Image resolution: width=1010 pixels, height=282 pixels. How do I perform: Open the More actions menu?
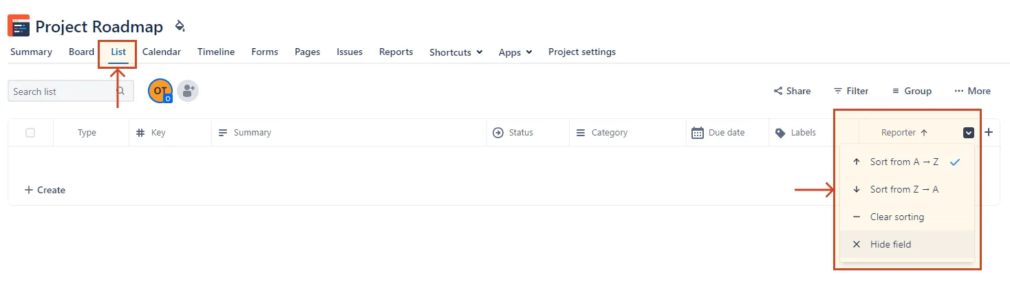pyautogui.click(x=972, y=91)
